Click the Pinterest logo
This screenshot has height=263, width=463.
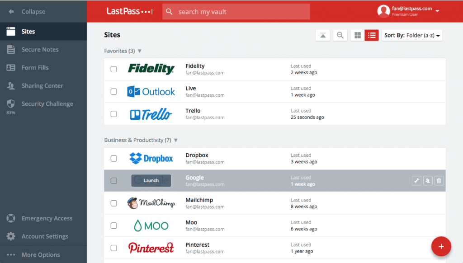coord(151,248)
